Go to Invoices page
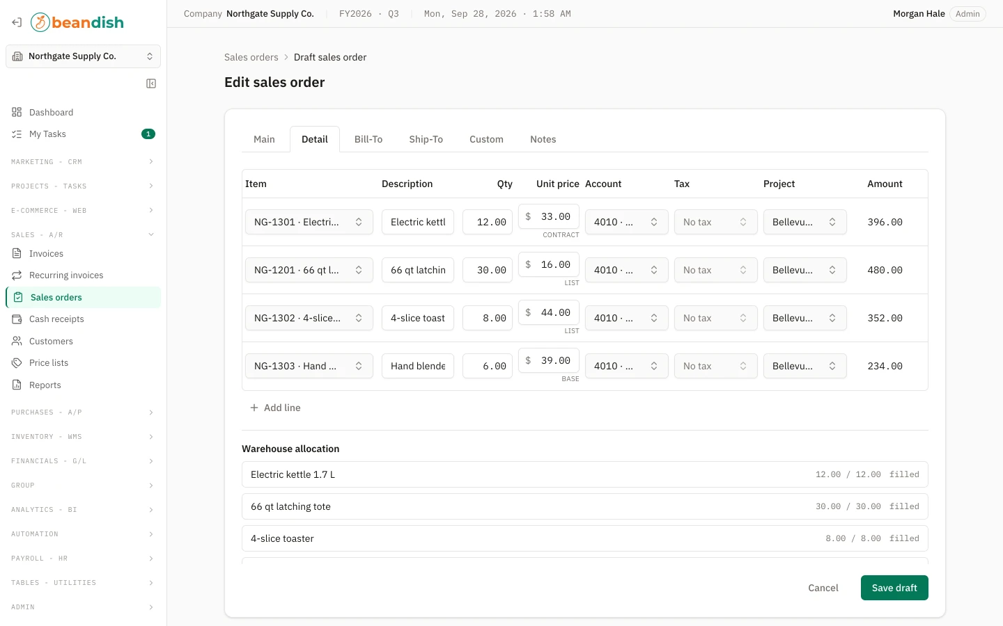This screenshot has width=1003, height=626. (x=83, y=254)
